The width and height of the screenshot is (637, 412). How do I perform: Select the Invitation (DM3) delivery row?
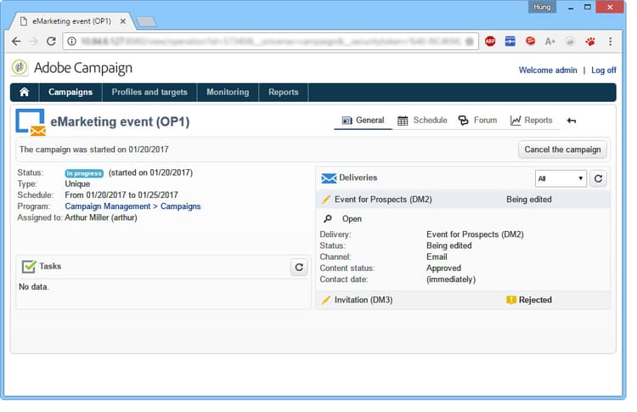463,300
